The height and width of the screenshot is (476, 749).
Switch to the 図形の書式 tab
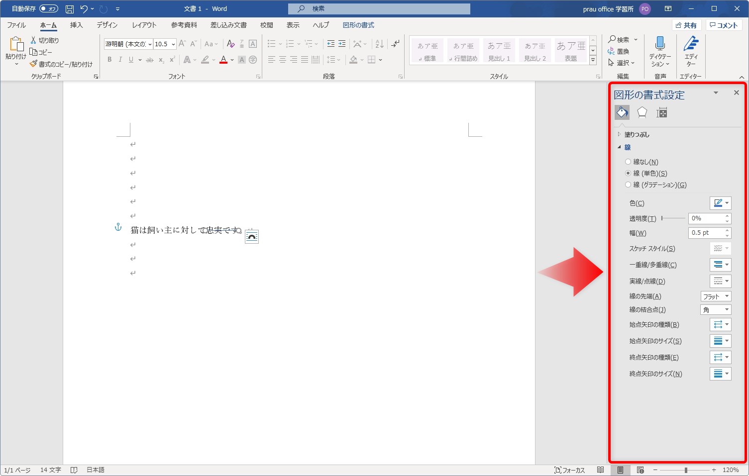pos(358,25)
